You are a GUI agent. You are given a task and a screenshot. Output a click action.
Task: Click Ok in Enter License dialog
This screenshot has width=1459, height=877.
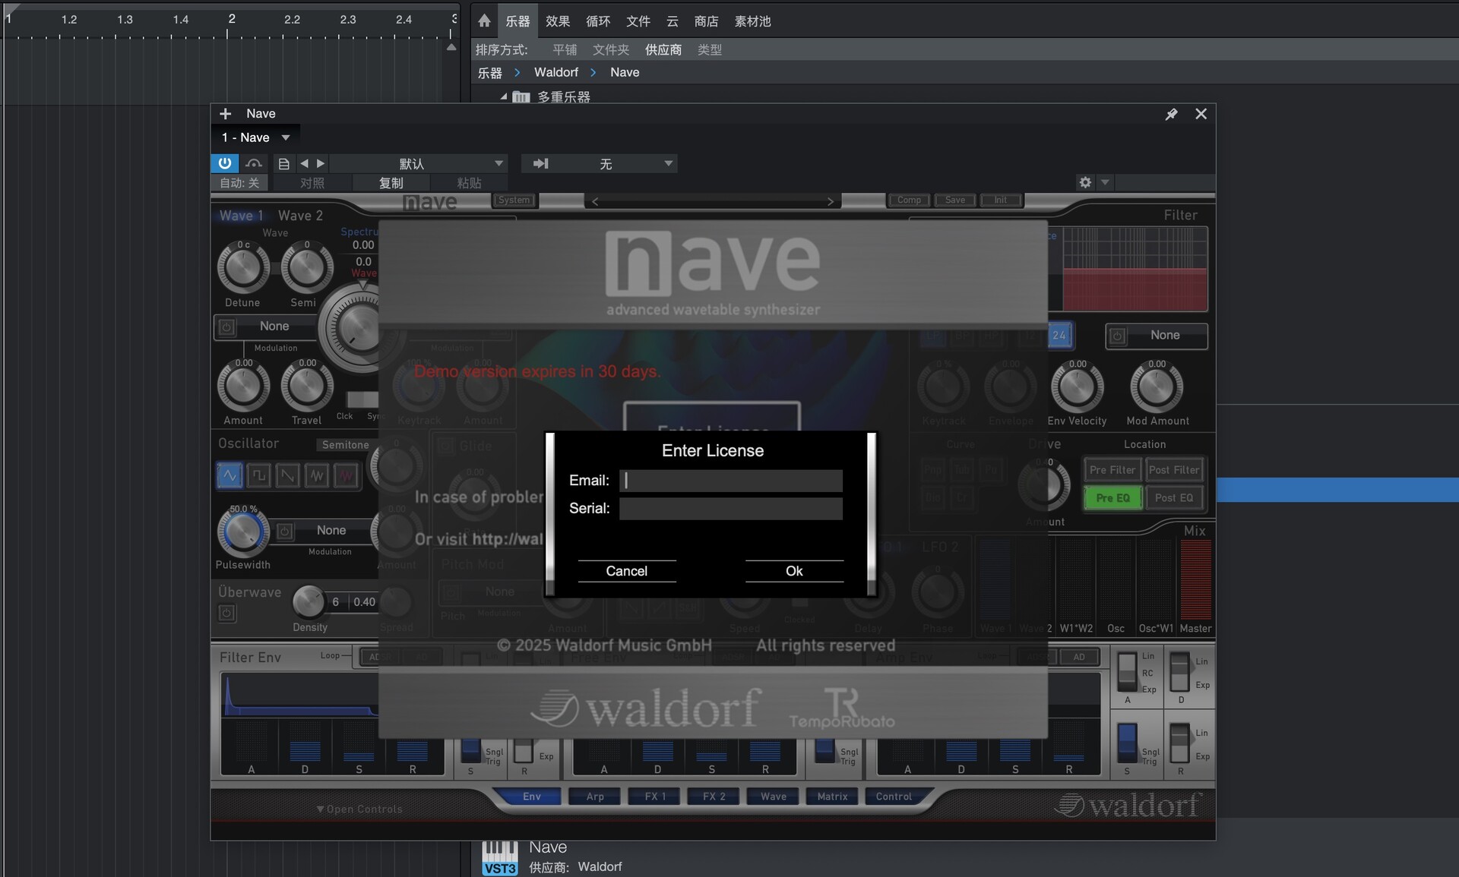click(x=794, y=571)
